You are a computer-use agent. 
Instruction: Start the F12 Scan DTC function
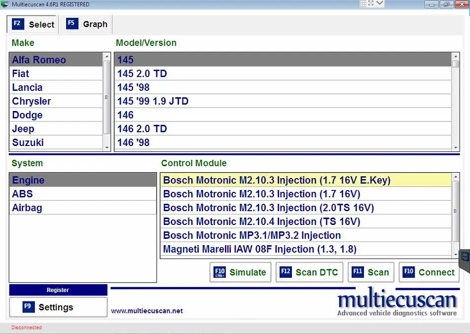click(309, 272)
